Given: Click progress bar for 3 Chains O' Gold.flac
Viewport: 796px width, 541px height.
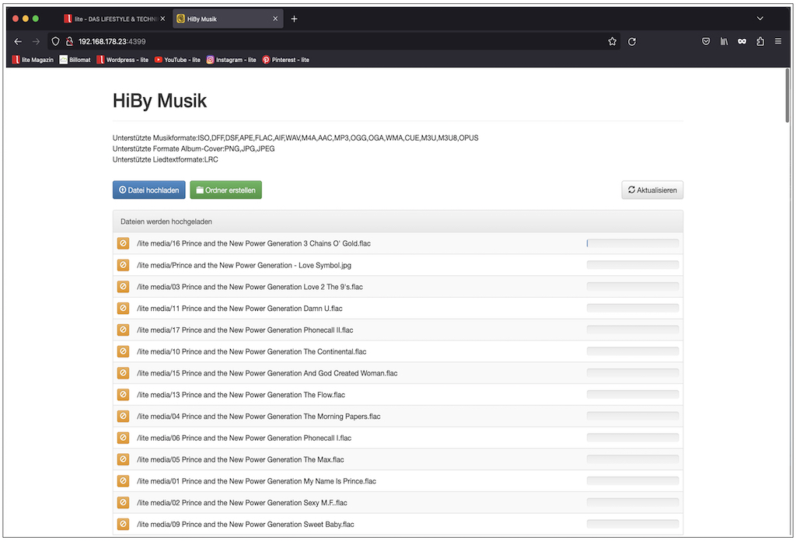Looking at the screenshot, I should 633,243.
